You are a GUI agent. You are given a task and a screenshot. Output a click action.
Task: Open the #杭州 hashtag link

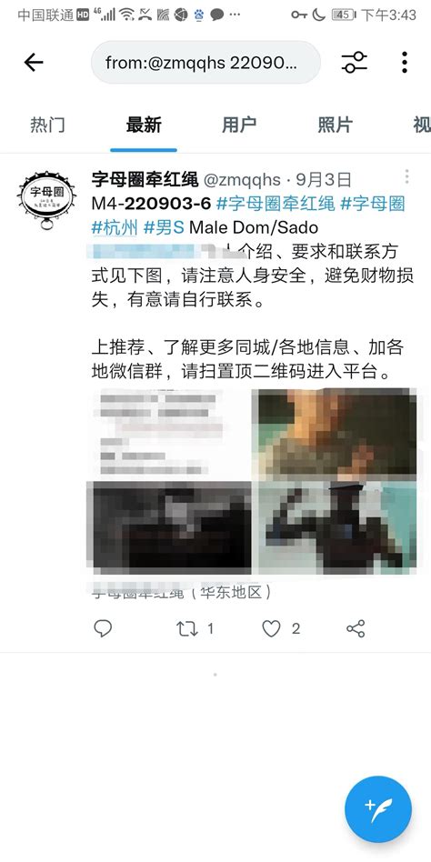coord(115,227)
